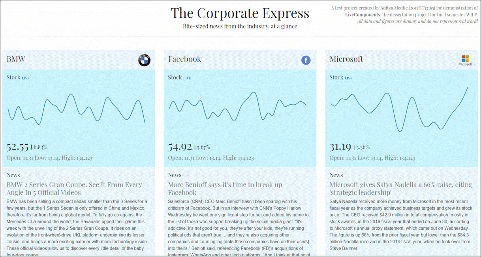481x257 pixels.
Task: Click the BMW roundel logo icon
Action: coord(144,60)
